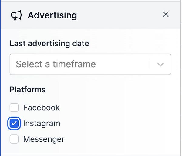182x156 pixels.
Task: Click the Last advertising date label
Action: click(49, 43)
